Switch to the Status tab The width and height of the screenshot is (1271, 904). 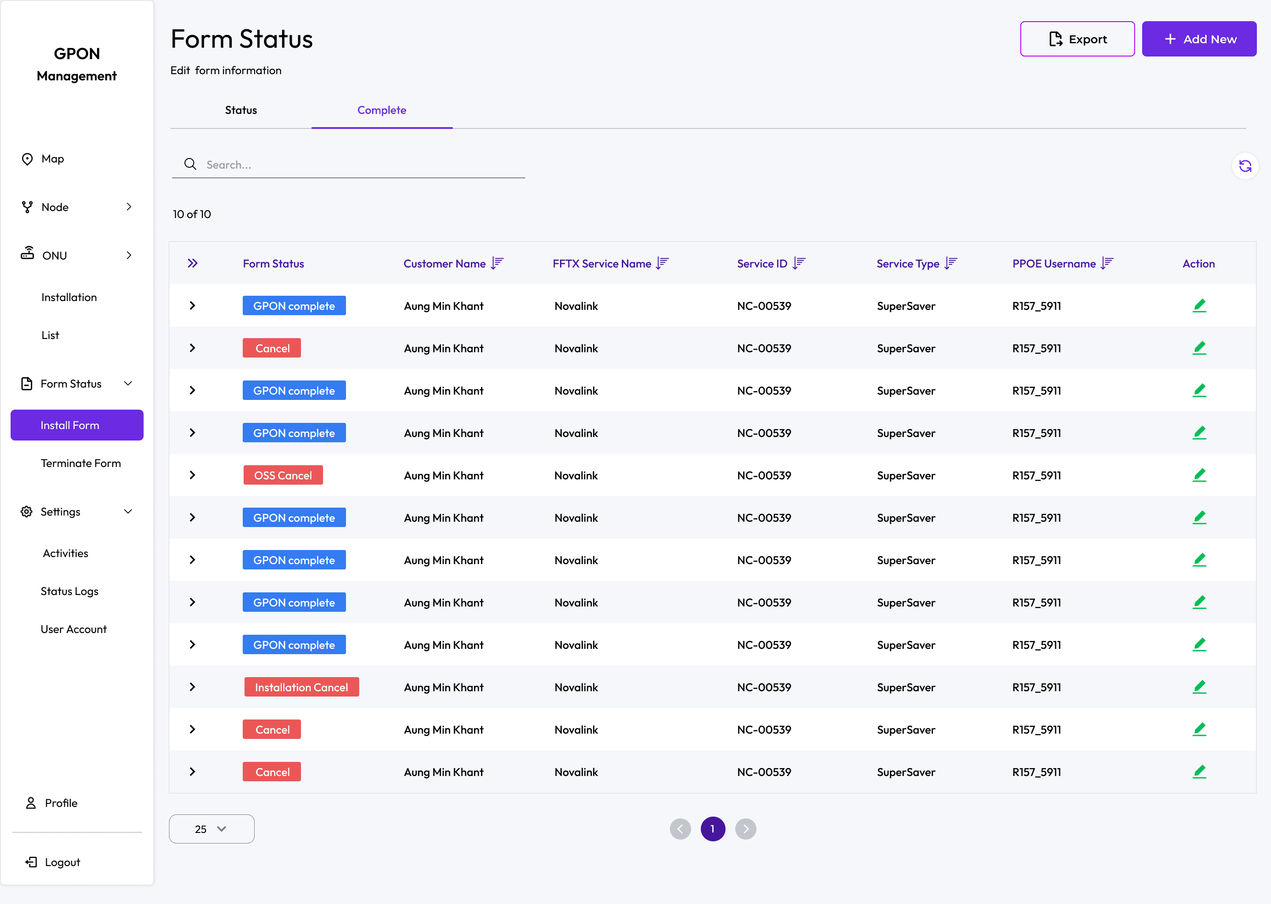coord(241,110)
